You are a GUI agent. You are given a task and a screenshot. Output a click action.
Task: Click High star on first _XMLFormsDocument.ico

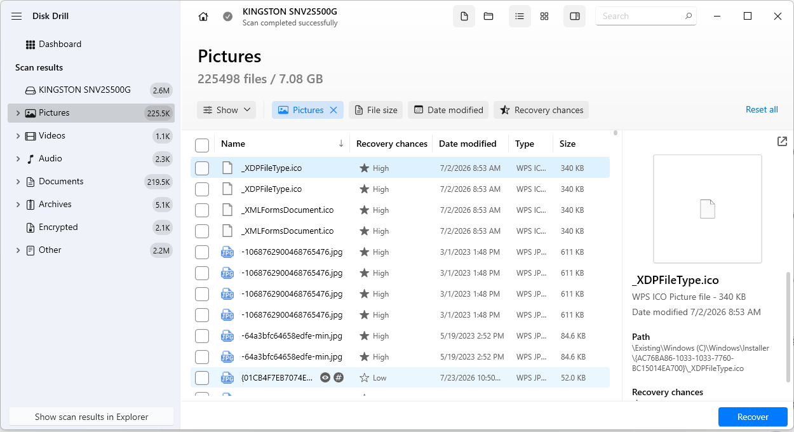[364, 210]
